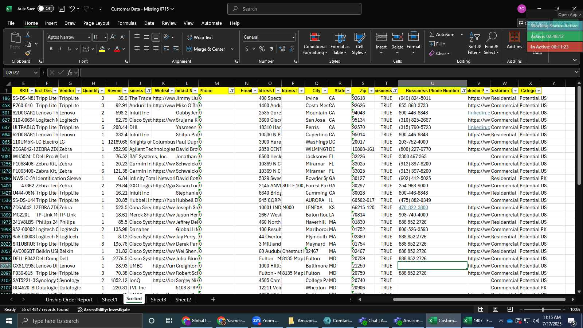Switch to Sheet3 tab
This screenshot has height=328, width=583.
tap(159, 300)
